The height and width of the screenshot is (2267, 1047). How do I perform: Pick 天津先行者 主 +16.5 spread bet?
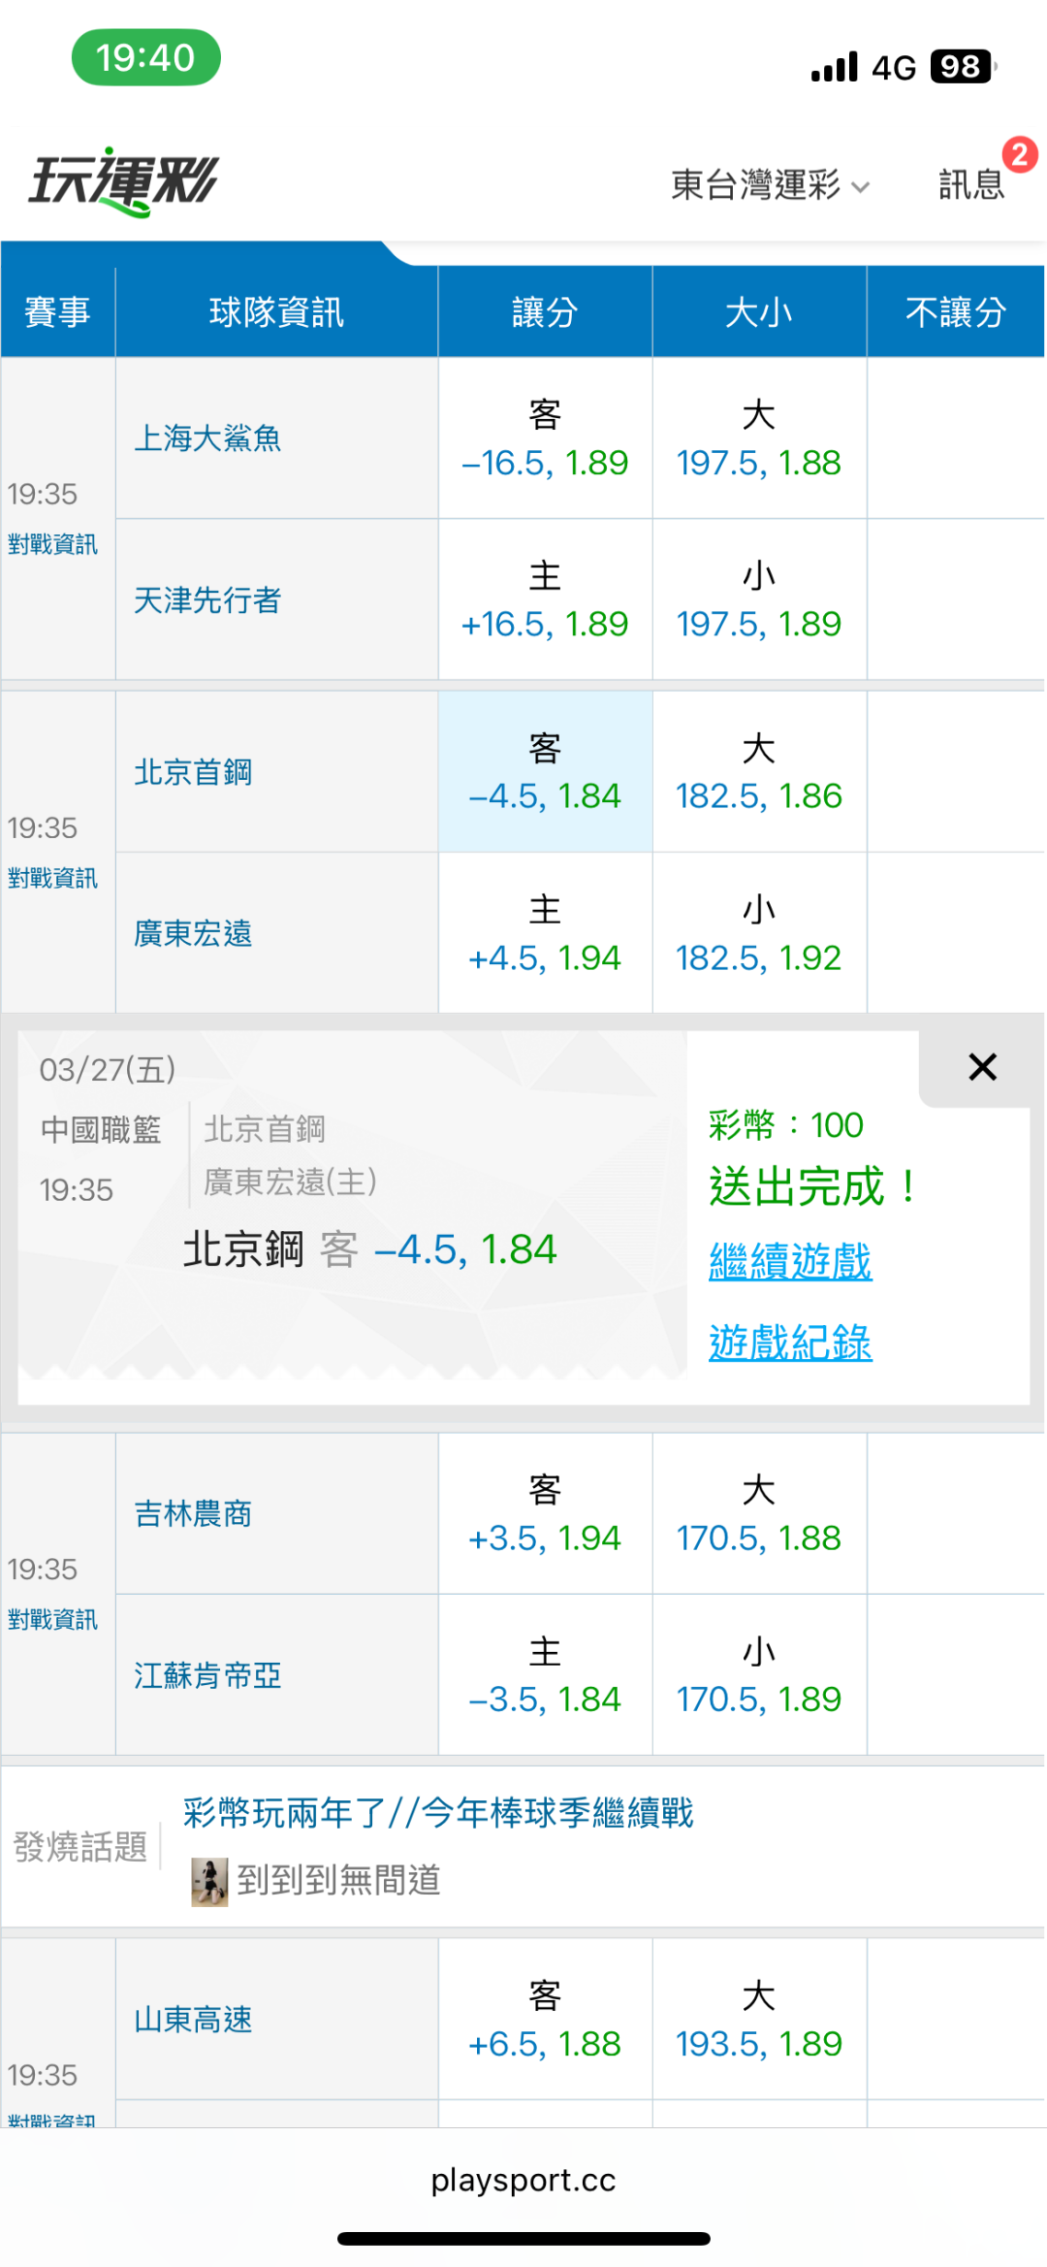point(545,600)
